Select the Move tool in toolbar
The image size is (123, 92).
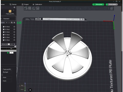57,8
